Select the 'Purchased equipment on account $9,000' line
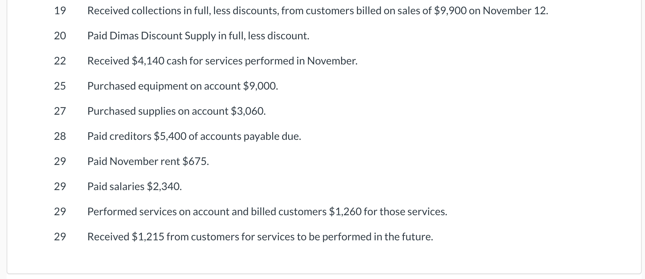The width and height of the screenshot is (645, 279). pos(183,86)
